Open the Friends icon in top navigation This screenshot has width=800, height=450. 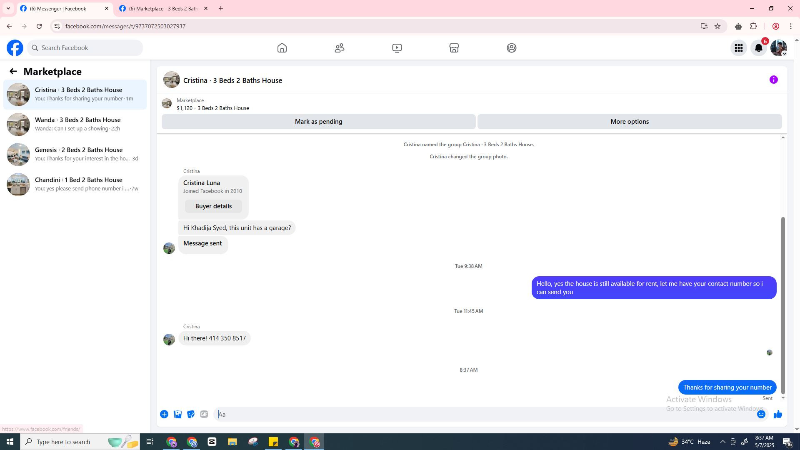coord(340,48)
